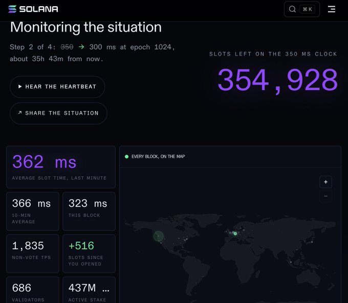Zoom out on the map

point(325,196)
